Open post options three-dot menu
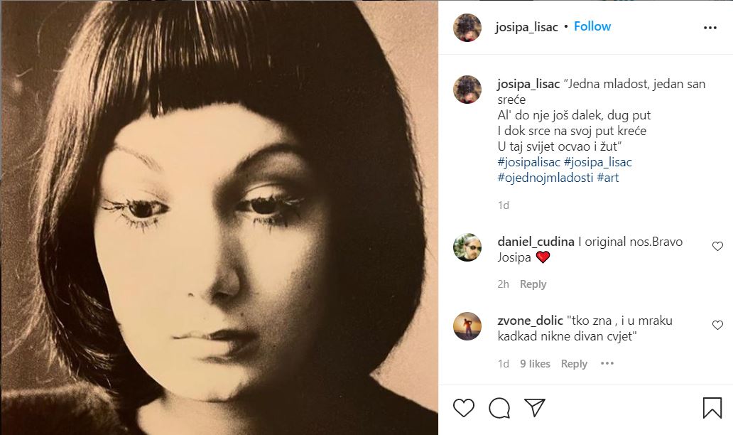The width and height of the screenshot is (733, 435). (710, 28)
